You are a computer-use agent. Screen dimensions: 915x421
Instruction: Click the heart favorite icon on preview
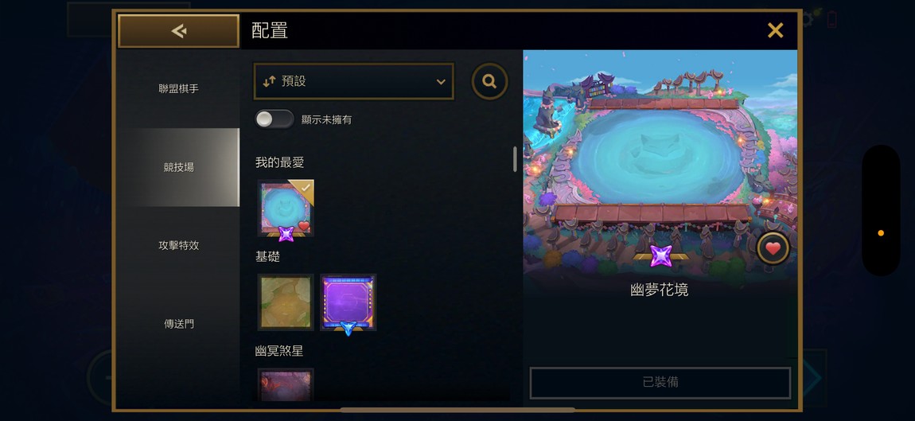coord(773,249)
